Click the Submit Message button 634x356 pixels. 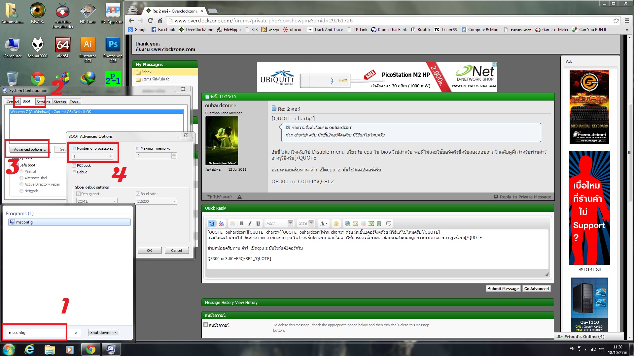(x=503, y=289)
